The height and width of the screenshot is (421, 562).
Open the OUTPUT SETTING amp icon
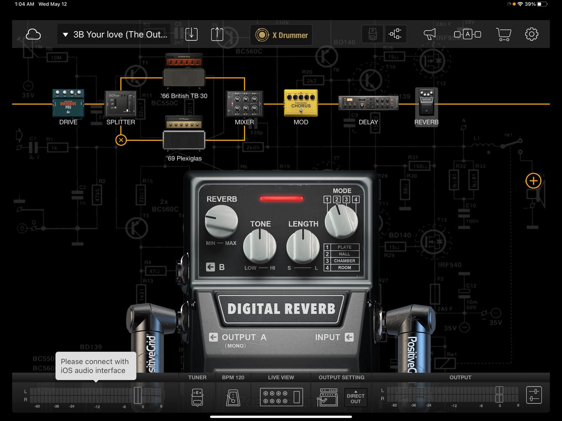tap(328, 397)
